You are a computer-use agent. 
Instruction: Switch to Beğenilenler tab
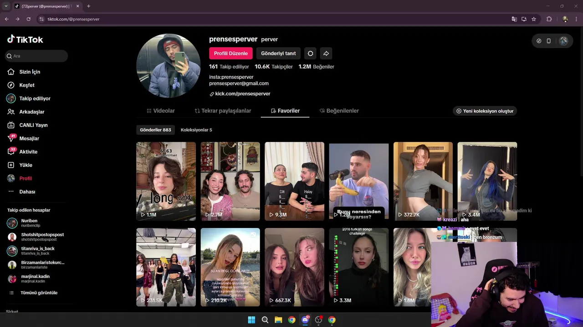339,111
